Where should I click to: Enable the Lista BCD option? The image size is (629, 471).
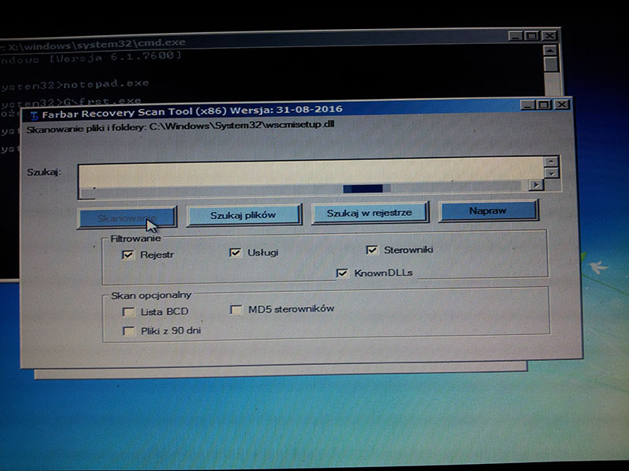128,312
